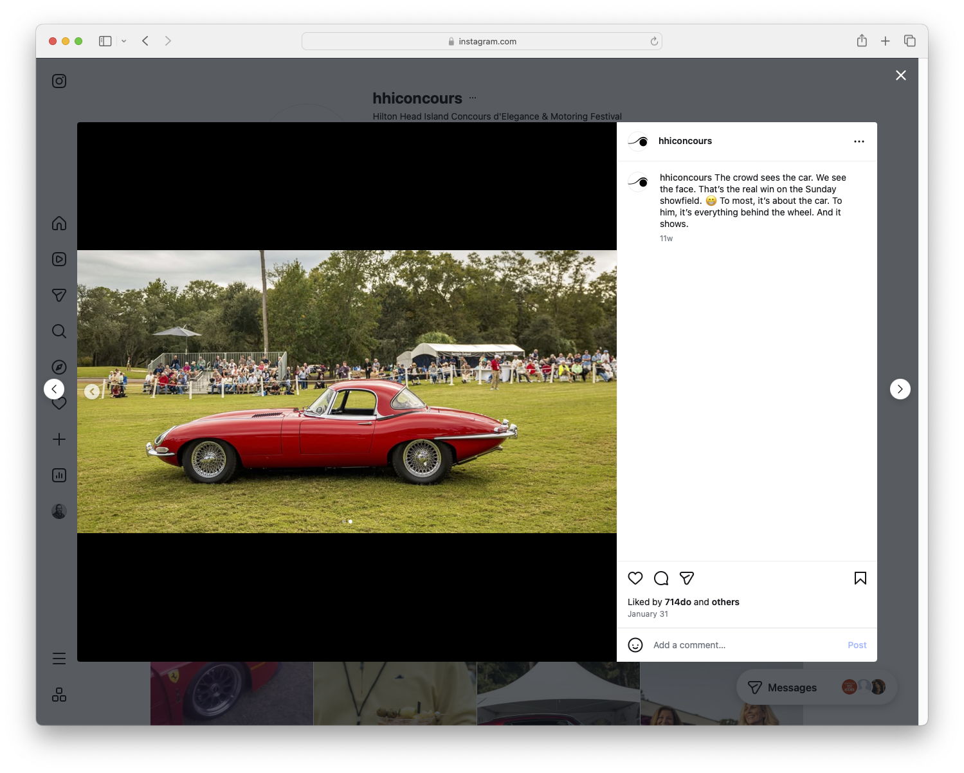The image size is (964, 773).
Task: Open the Home feed
Action: [x=59, y=223]
